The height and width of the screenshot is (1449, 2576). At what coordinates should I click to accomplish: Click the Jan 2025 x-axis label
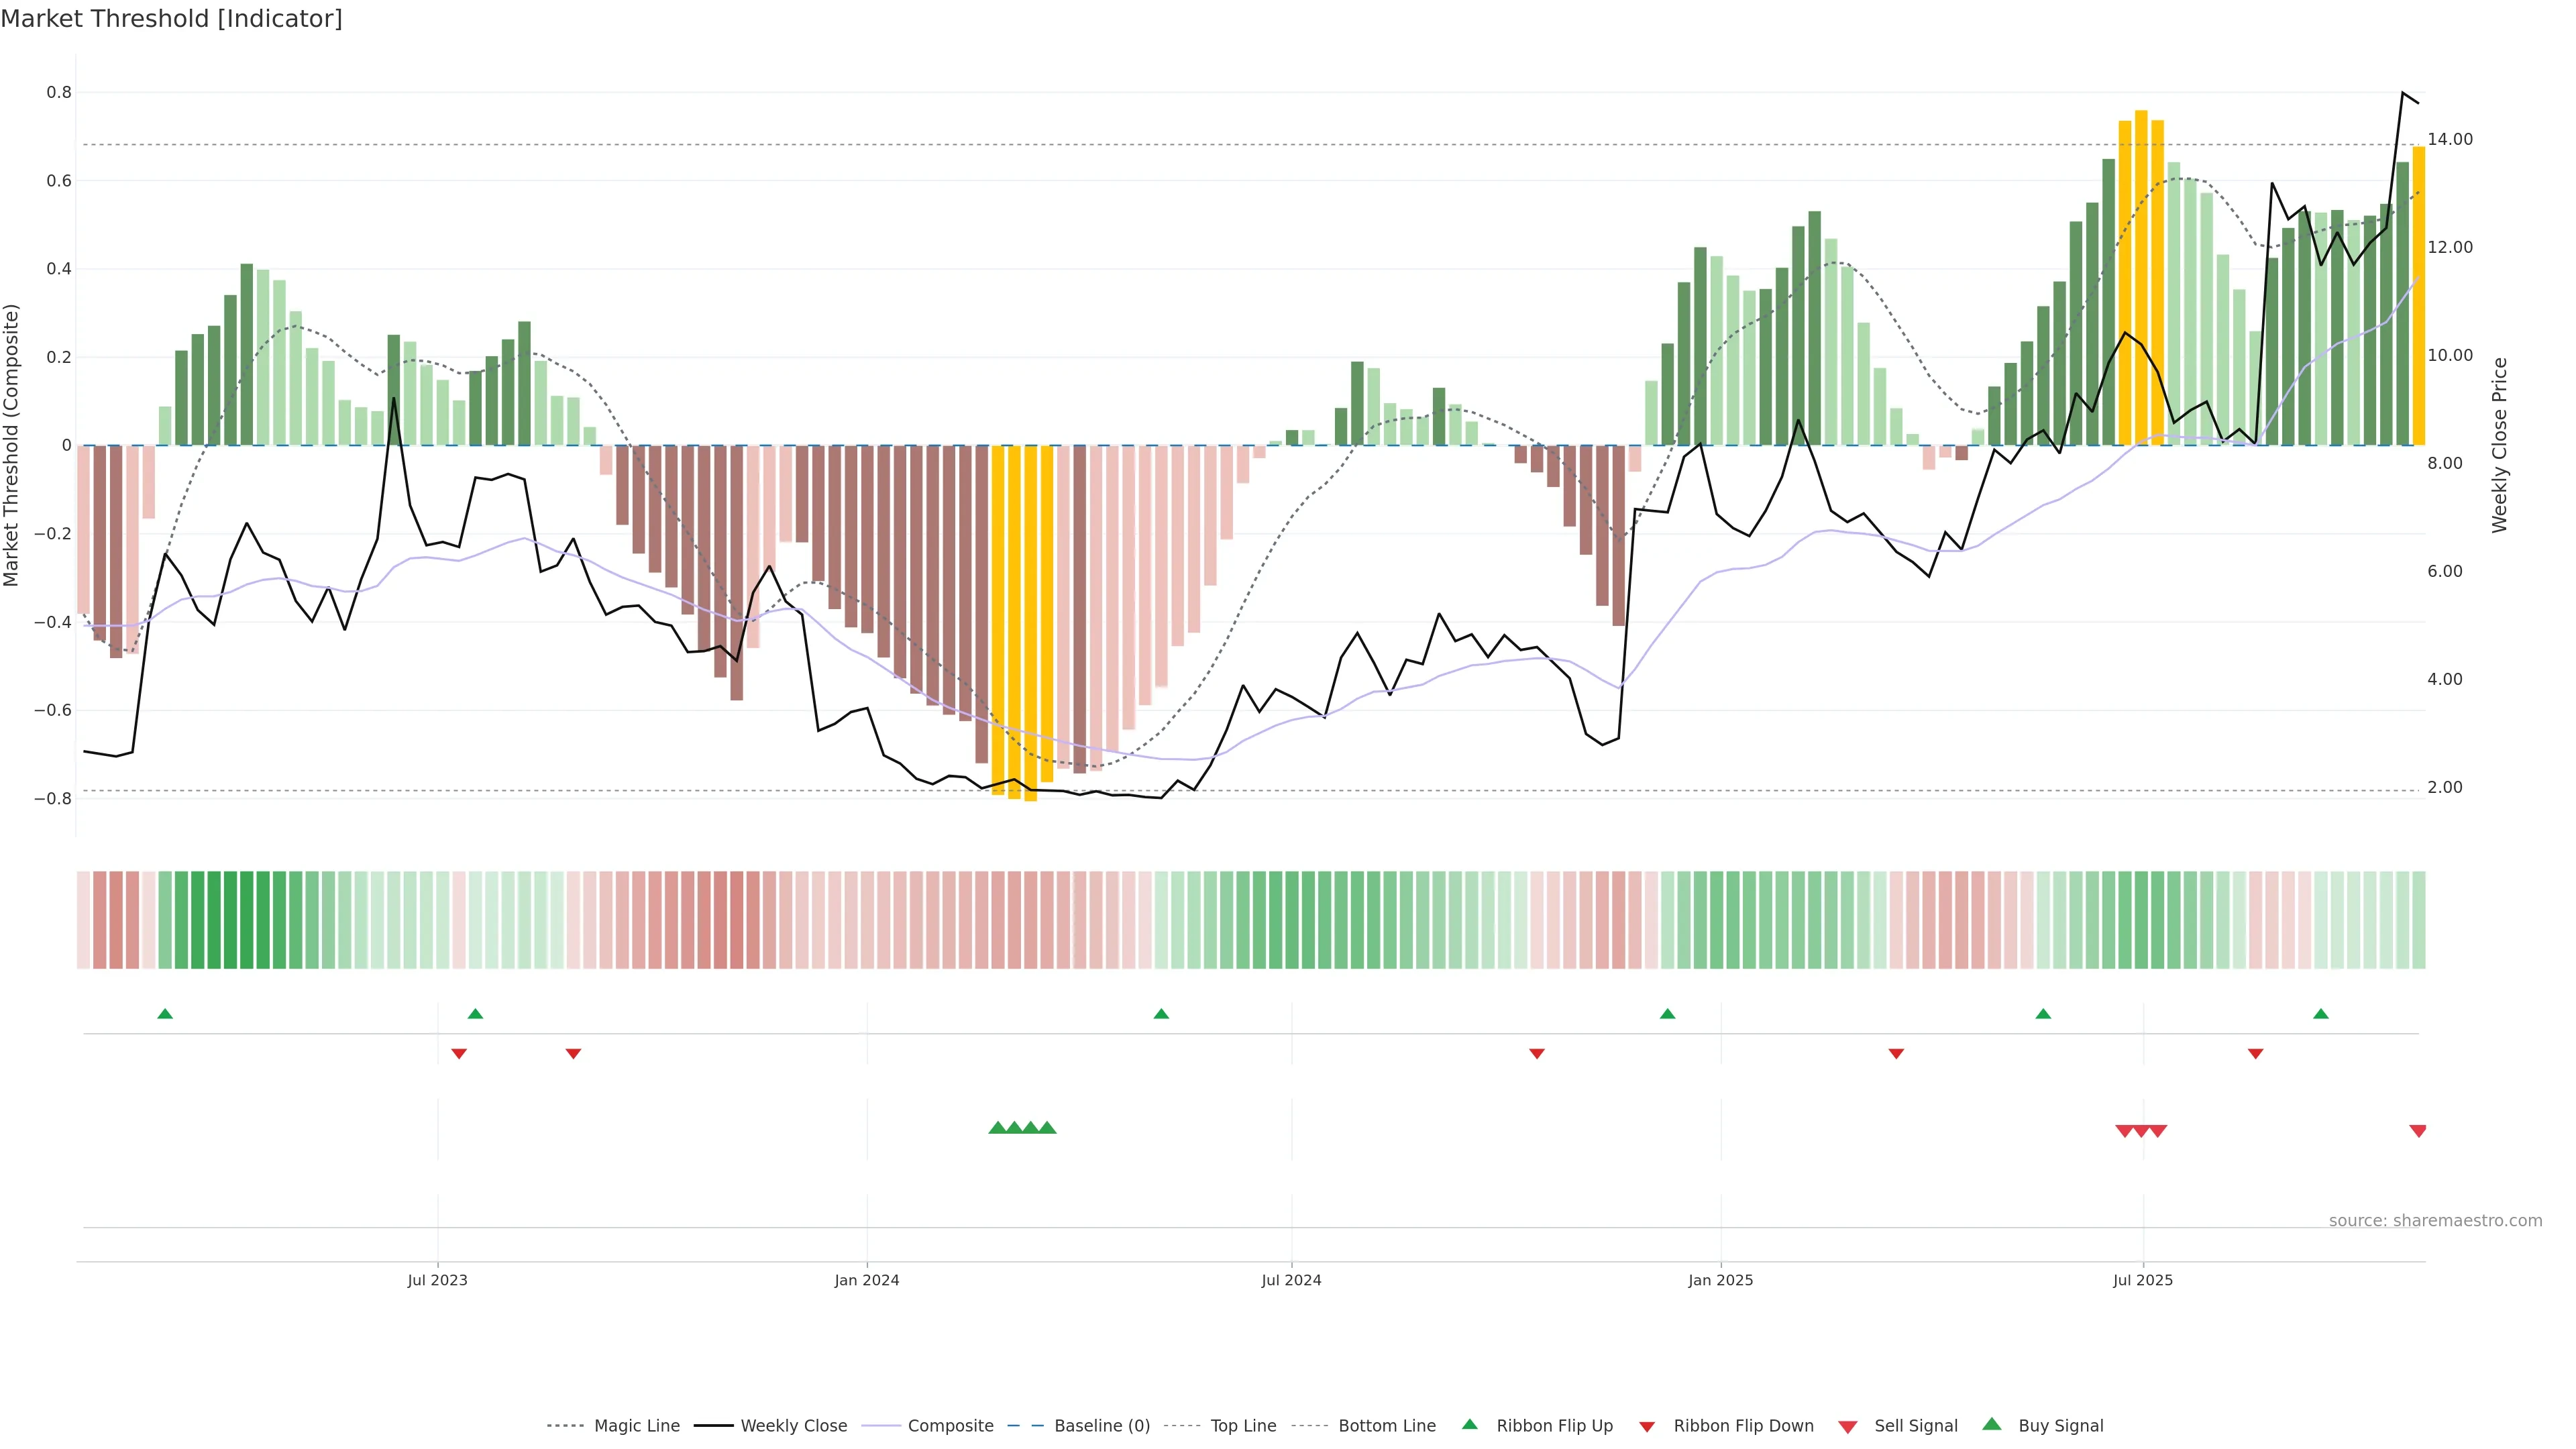(x=1720, y=1280)
